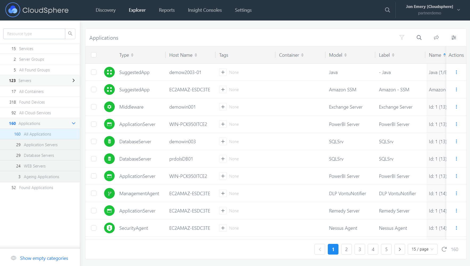The image size is (470, 266).
Task: Open the global search icon in the top bar
Action: [x=387, y=10]
